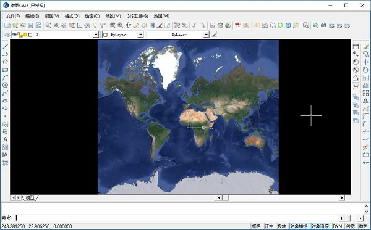This screenshot has height=230, width=371.
Task: Click the command history scroll-up arrow
Action: pyautogui.click(x=367, y=207)
